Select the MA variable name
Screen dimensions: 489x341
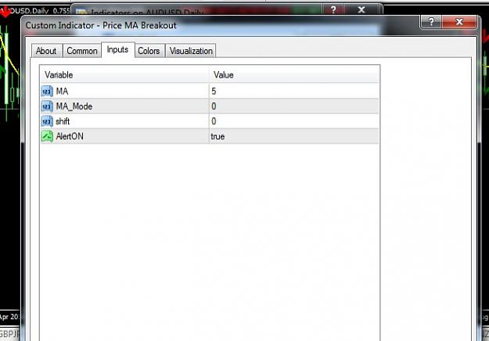(62, 92)
